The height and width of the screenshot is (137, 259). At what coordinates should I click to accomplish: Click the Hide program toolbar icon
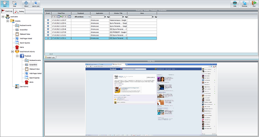click(235, 4)
